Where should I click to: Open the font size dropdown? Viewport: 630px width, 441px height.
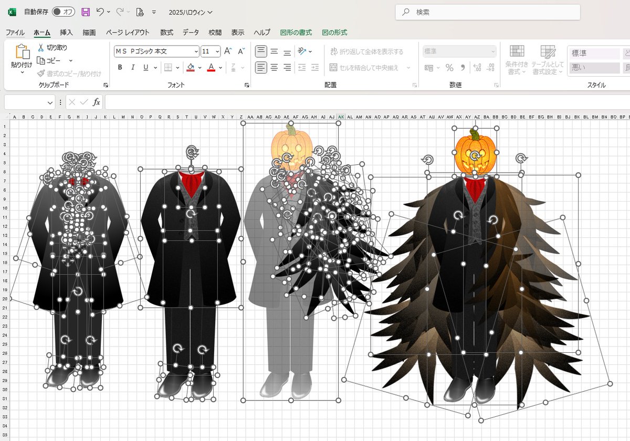click(x=216, y=51)
